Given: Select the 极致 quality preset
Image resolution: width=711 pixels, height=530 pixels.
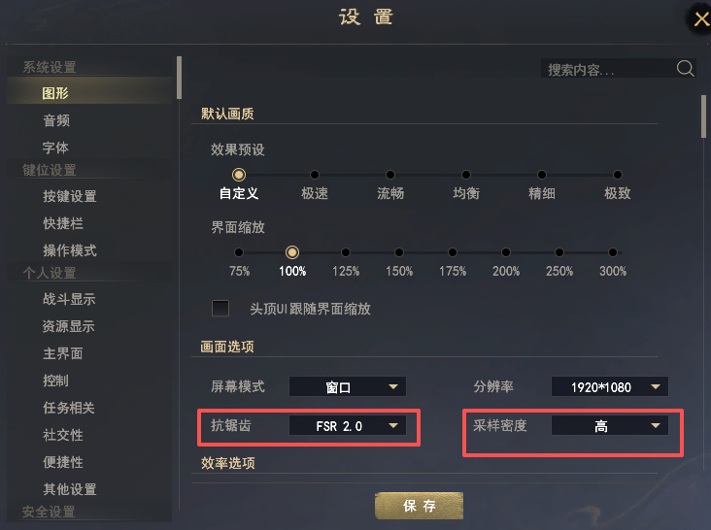Looking at the screenshot, I should [x=618, y=175].
